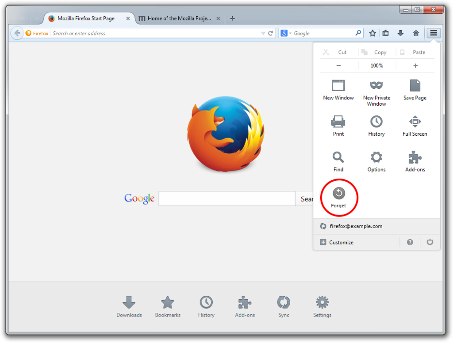Click the Google Search button
This screenshot has height=343, width=453.
tap(304, 198)
